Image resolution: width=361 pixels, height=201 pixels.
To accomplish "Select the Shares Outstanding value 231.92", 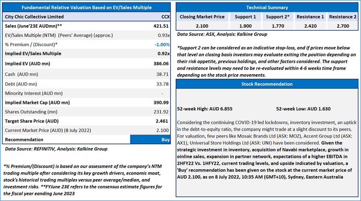I will click(161, 112).
